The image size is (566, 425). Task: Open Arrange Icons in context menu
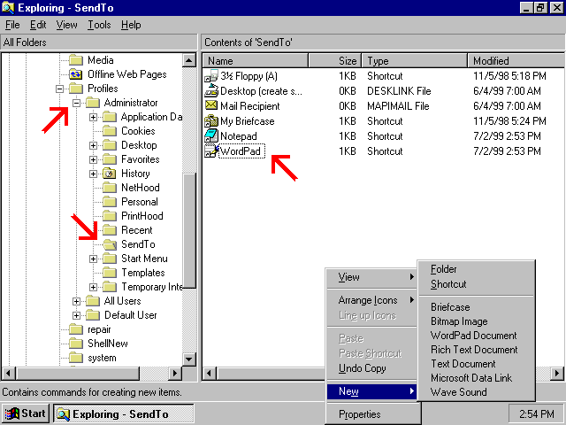coord(371,300)
